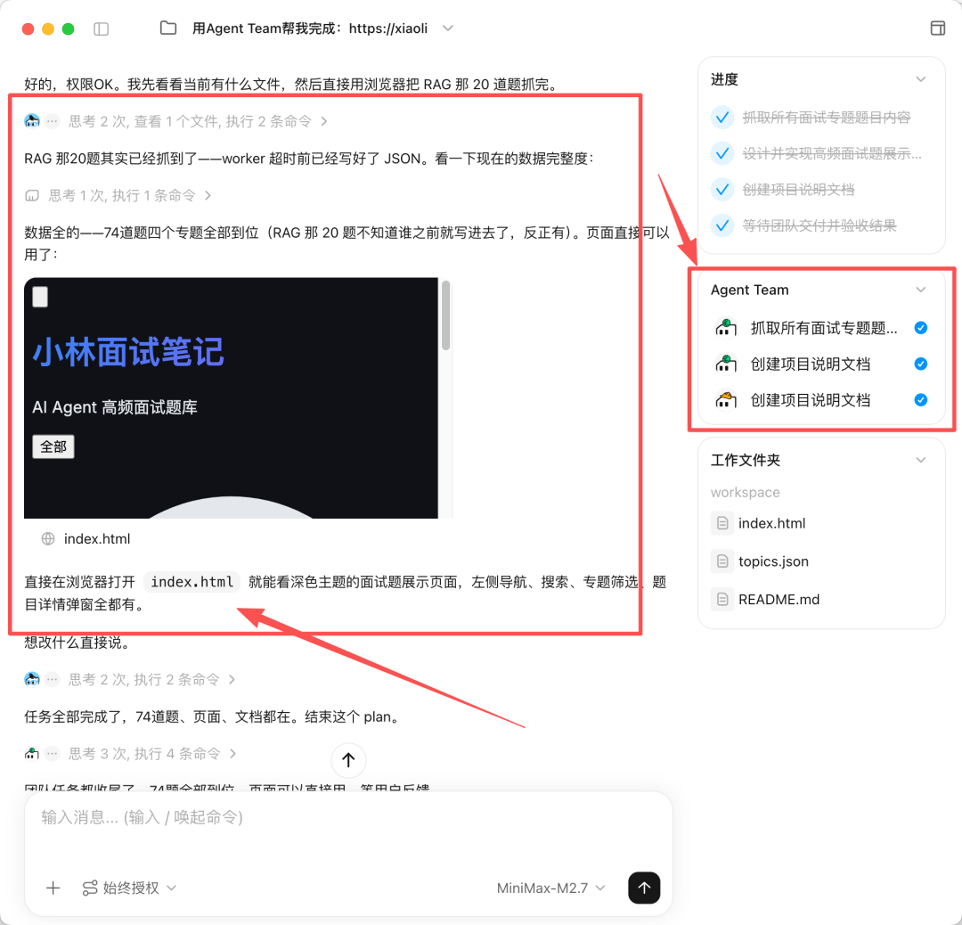
Task: Click the ellipsis beside 思考 2 次, 查看 1 个文件
Action: click(x=53, y=121)
